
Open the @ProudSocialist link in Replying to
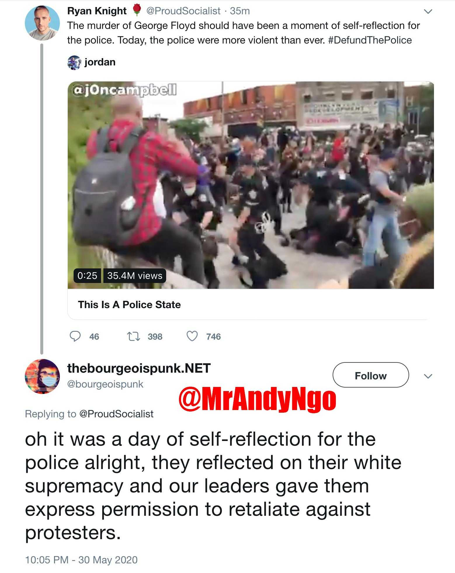click(x=116, y=414)
